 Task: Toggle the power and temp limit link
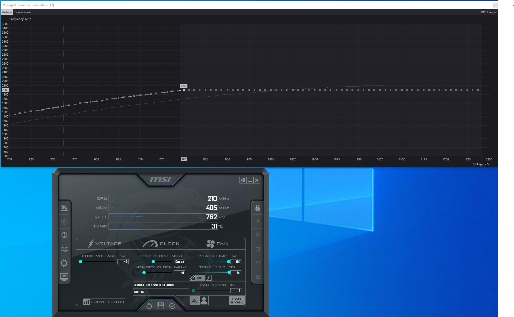point(192,278)
